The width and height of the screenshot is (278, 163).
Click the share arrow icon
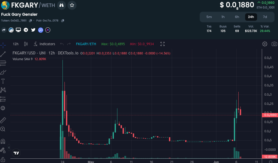coord(4,30)
